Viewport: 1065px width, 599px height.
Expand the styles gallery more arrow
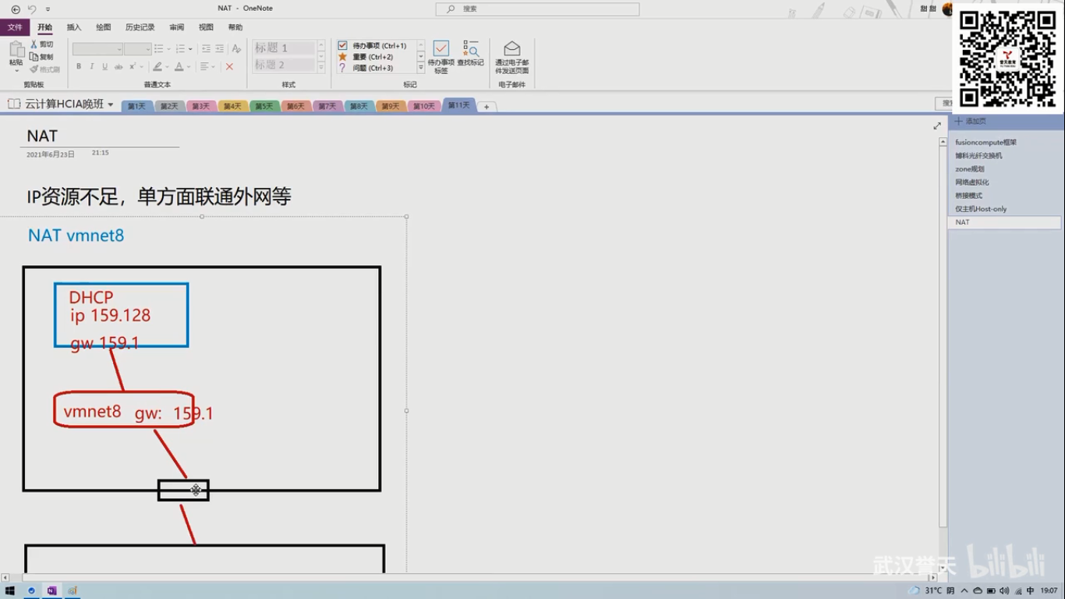(320, 69)
